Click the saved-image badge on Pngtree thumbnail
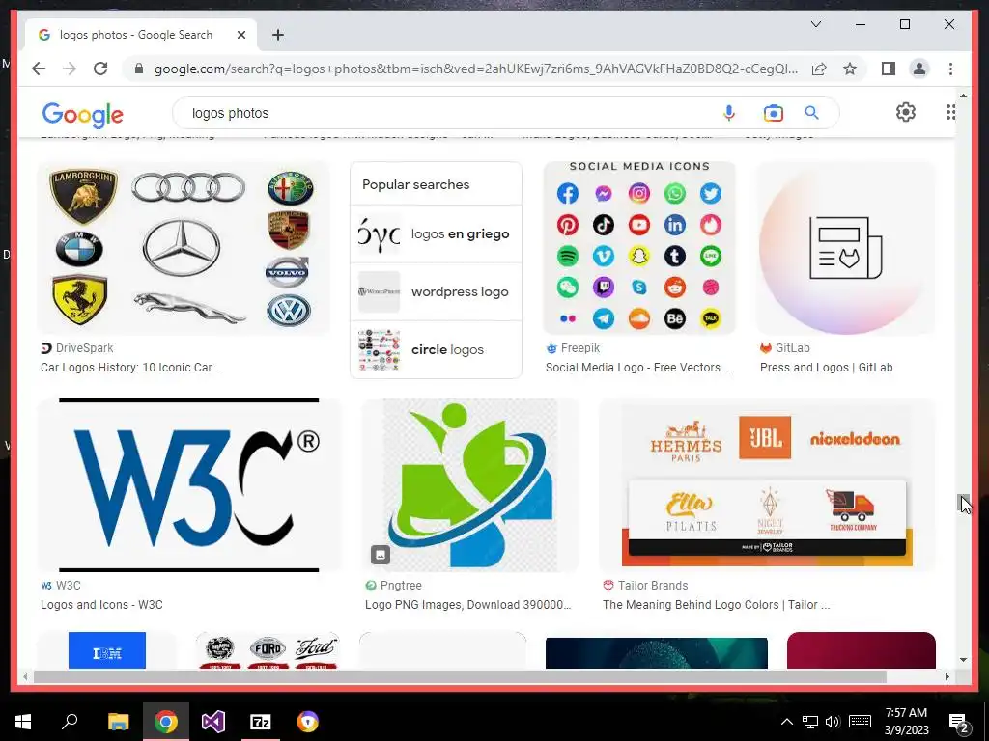989x741 pixels. coord(381,555)
